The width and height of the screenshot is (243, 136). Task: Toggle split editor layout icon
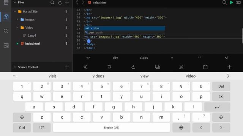click(x=238, y=3)
